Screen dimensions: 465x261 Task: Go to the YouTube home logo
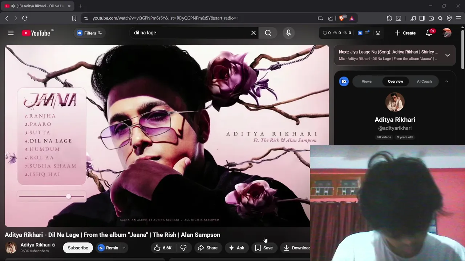[x=36, y=33]
